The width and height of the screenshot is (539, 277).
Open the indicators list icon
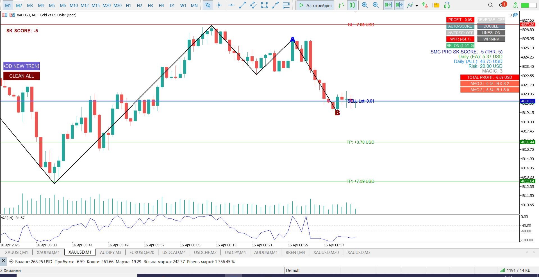click(x=410, y=5)
